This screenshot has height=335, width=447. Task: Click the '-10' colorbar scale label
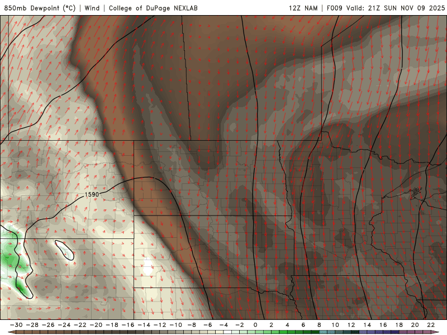(175, 325)
